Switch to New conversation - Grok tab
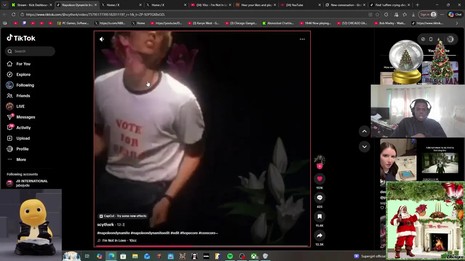The image size is (465, 261). coord(345,5)
